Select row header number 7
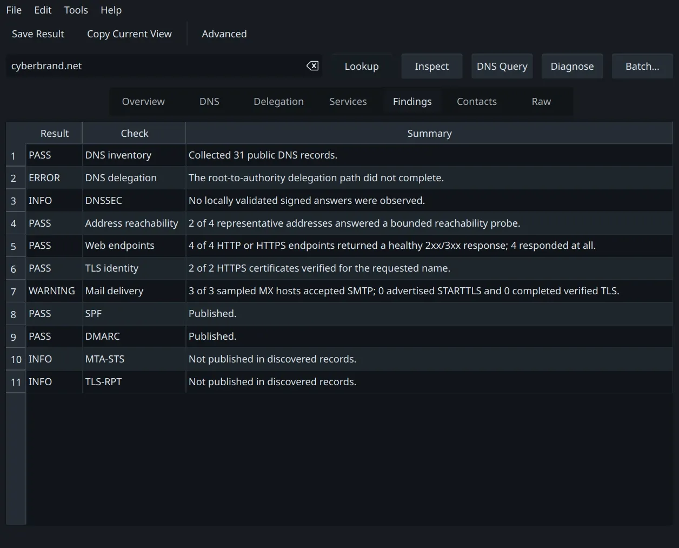Viewport: 679px width, 548px height. pos(16,292)
